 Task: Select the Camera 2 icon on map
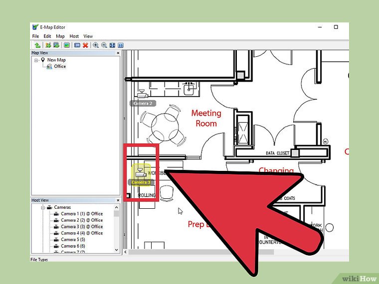[143, 93]
